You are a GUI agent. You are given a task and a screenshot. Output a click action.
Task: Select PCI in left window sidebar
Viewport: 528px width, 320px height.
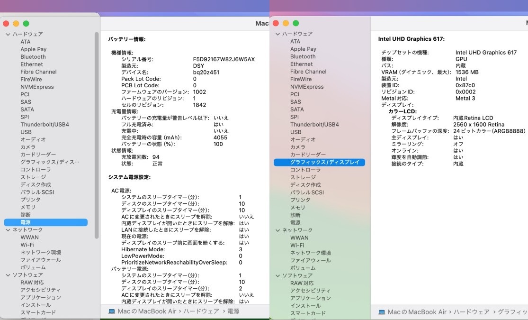pyautogui.click(x=25, y=94)
